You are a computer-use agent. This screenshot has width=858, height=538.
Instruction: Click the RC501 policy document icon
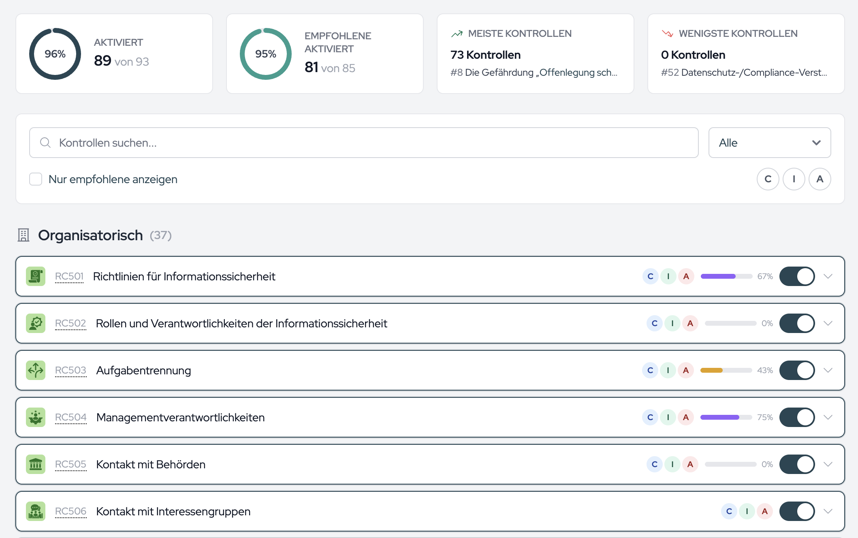point(36,276)
